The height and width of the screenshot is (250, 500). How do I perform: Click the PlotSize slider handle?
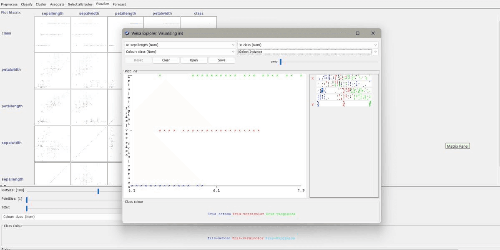98,191
